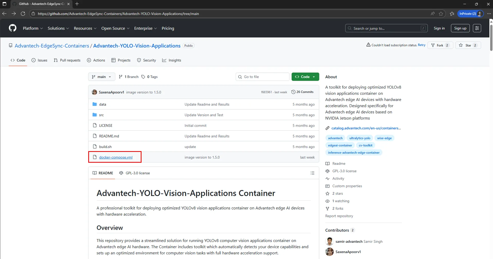This screenshot has width=493, height=259.
Task: Expand the green Code button dropdown arrow
Action: coord(314,76)
